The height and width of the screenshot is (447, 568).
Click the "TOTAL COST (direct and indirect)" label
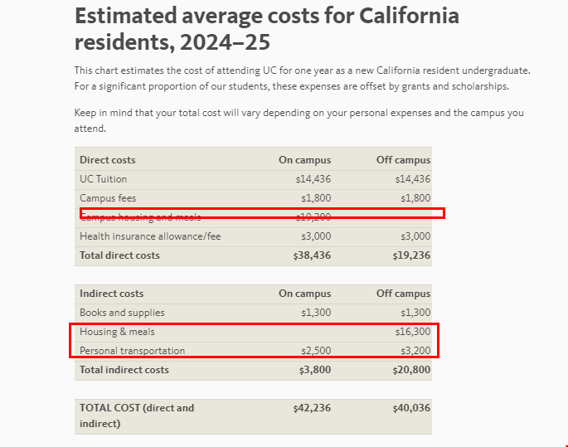click(137, 415)
